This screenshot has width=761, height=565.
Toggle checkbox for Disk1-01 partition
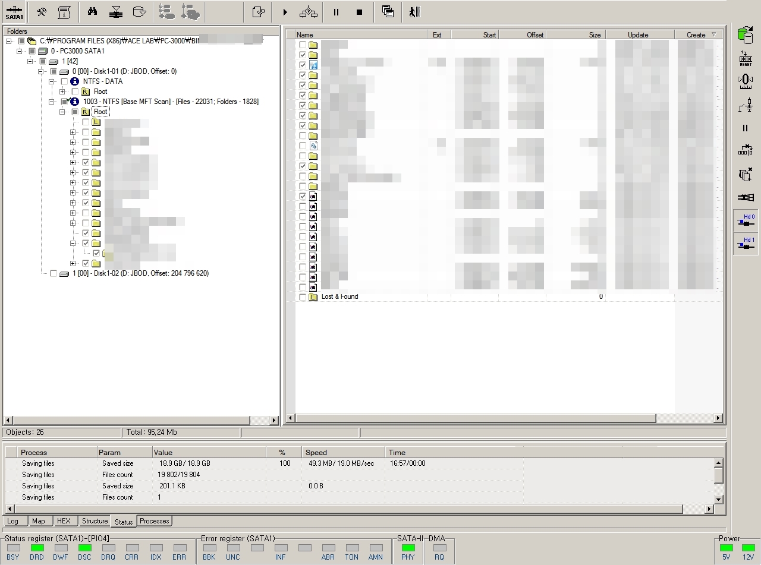click(x=54, y=71)
